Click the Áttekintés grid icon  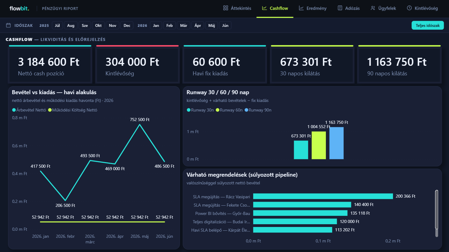226,8
